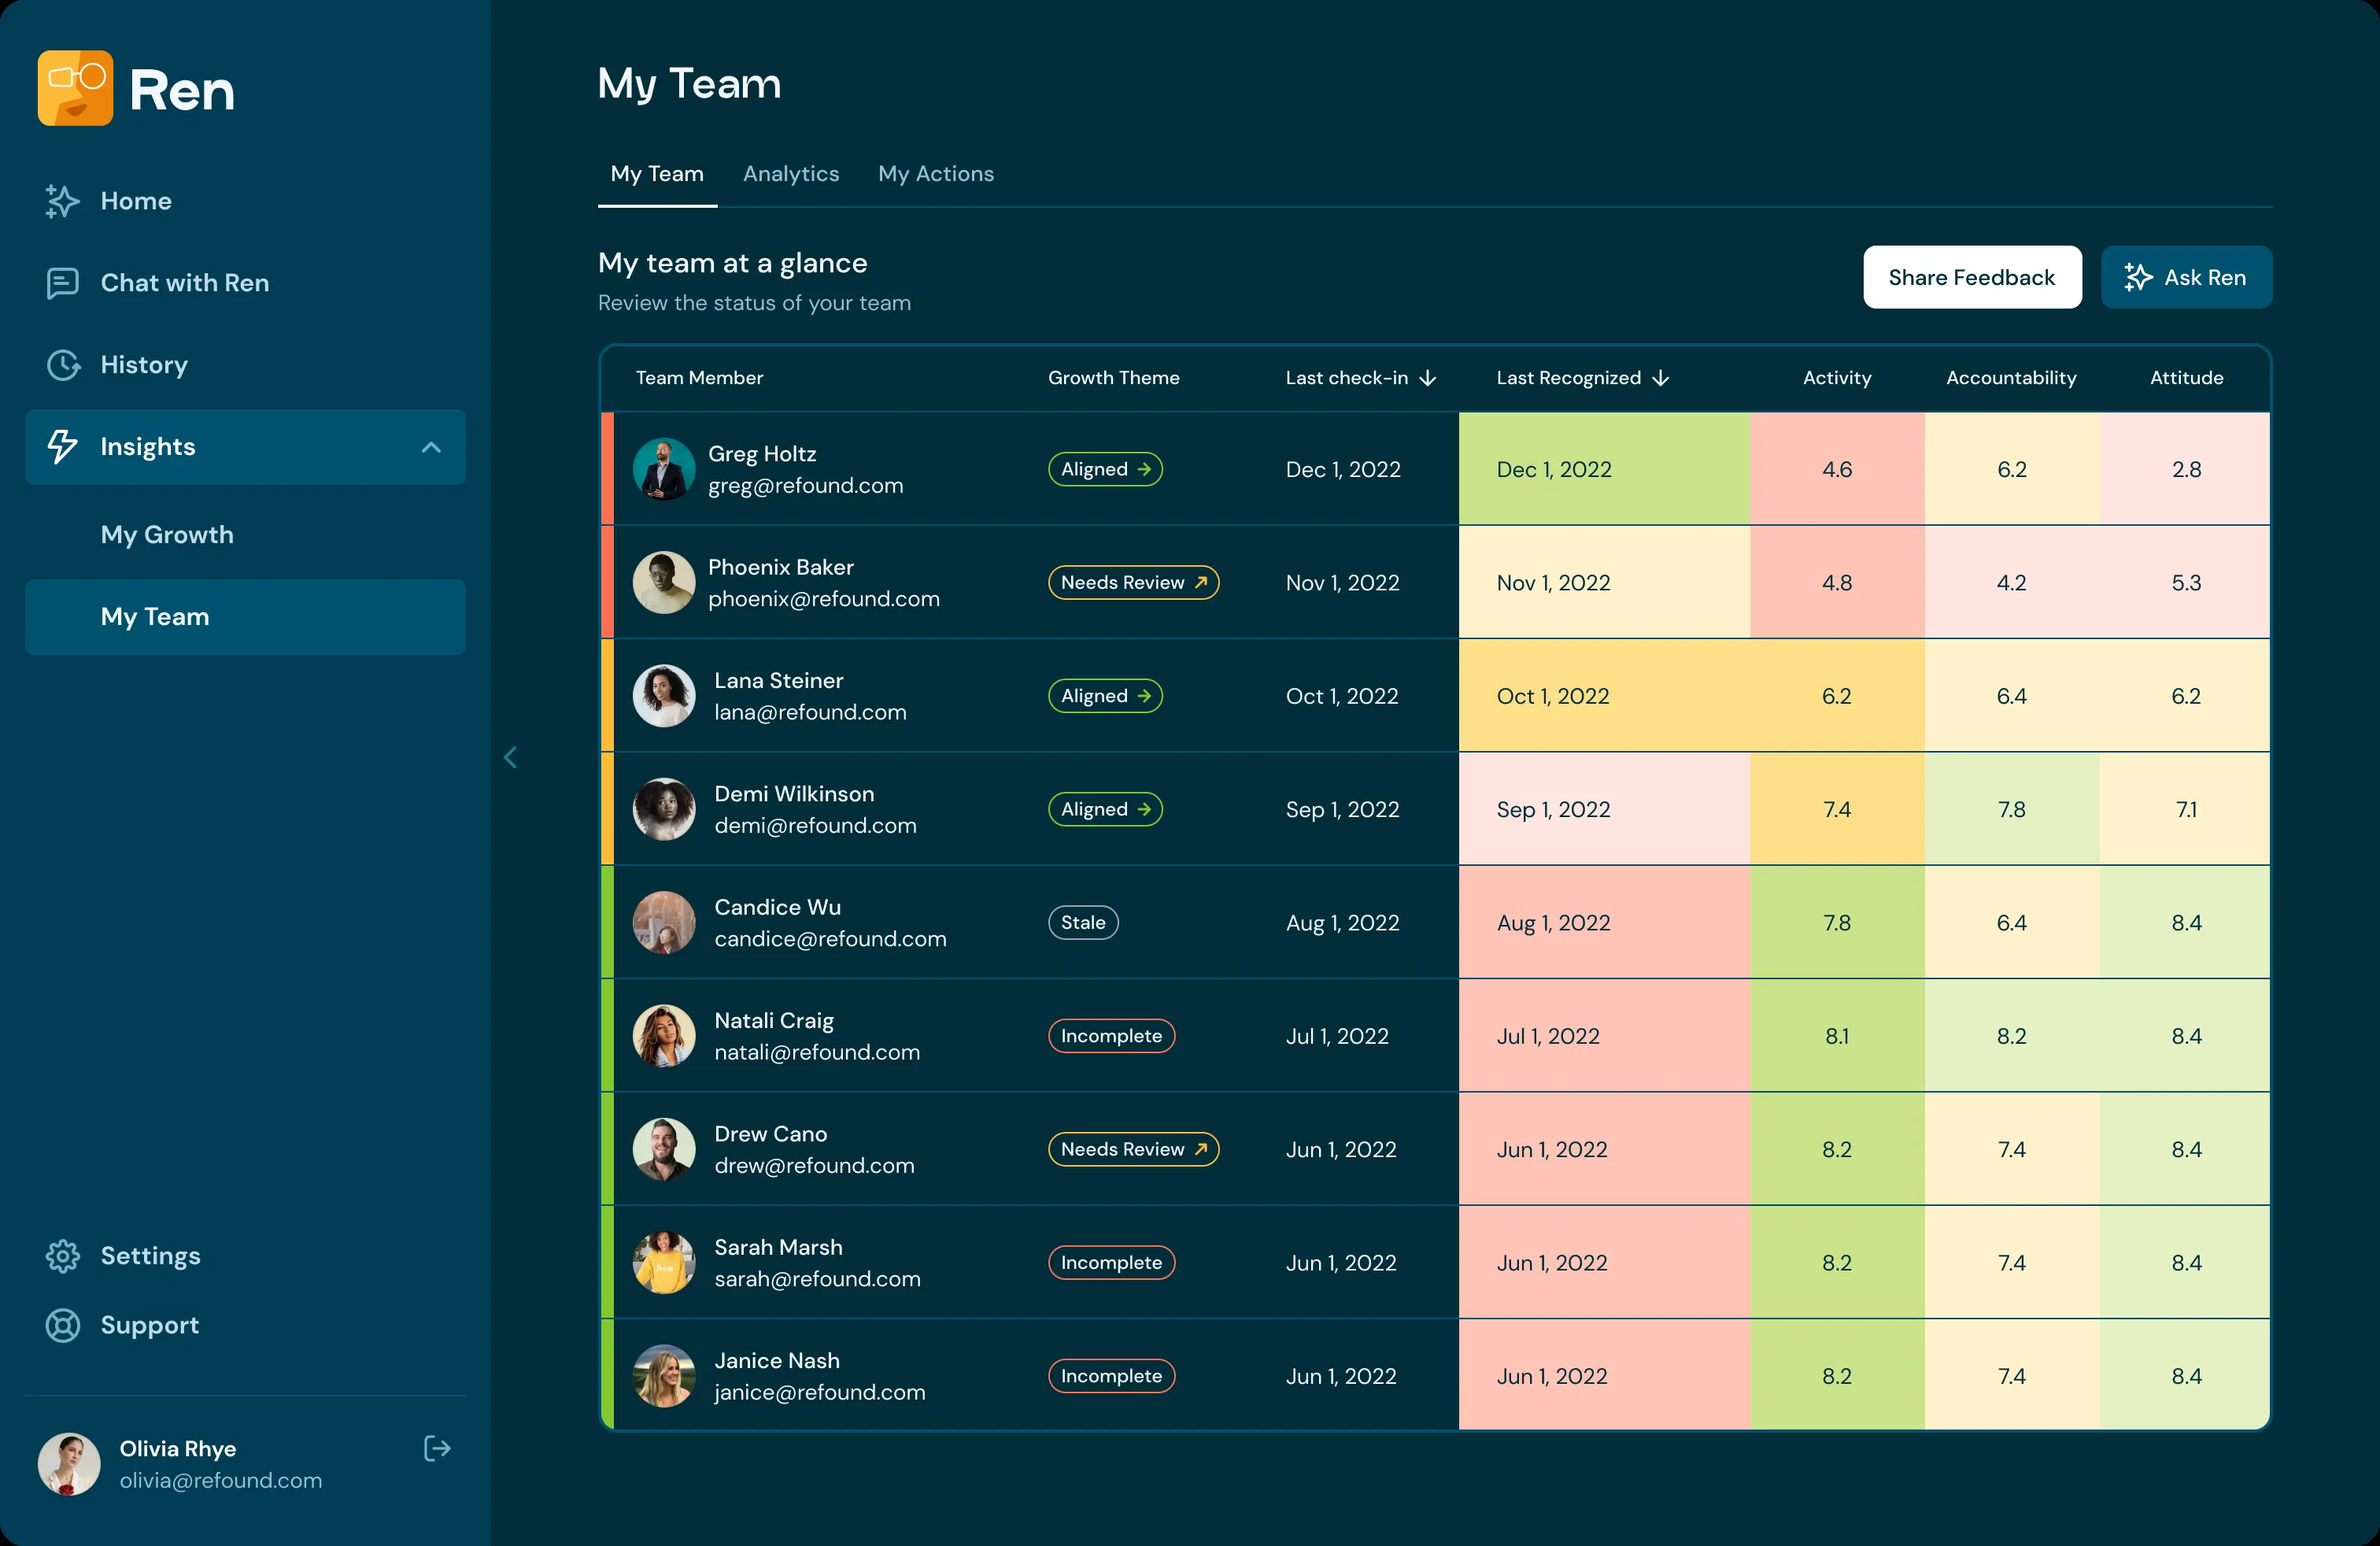Select the History icon in sidebar
The width and height of the screenshot is (2380, 1546).
[62, 364]
